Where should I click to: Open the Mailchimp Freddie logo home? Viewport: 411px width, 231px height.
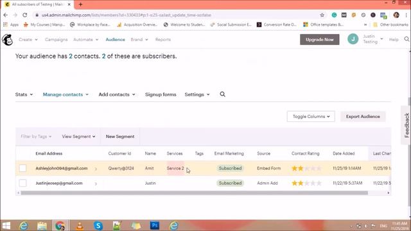(x=7, y=40)
